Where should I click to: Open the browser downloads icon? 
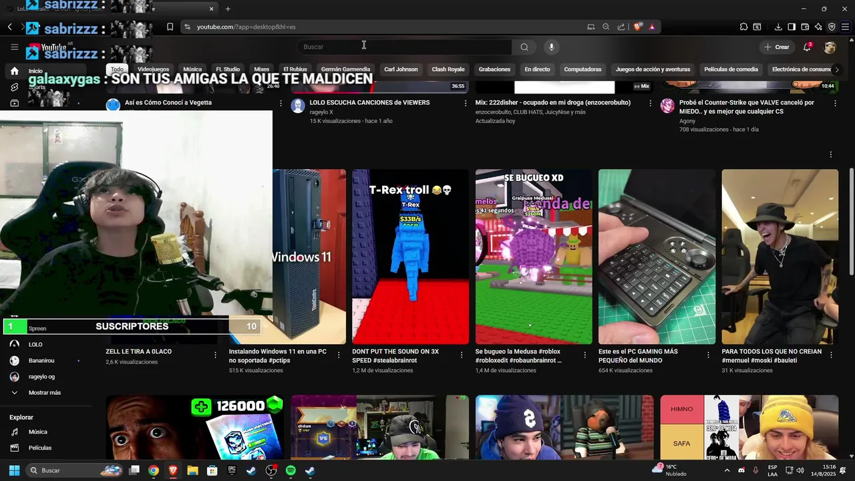(x=778, y=27)
